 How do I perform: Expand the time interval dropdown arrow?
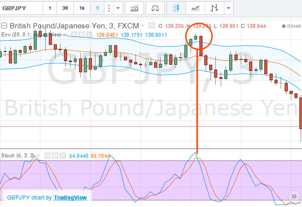[x=118, y=8]
